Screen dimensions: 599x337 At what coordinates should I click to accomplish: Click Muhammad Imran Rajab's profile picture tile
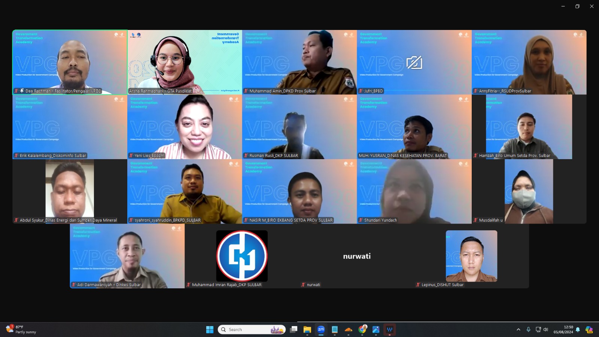242,256
